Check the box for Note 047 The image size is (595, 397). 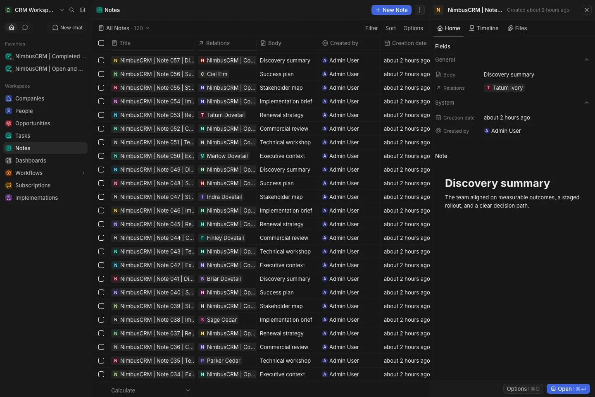click(x=101, y=197)
